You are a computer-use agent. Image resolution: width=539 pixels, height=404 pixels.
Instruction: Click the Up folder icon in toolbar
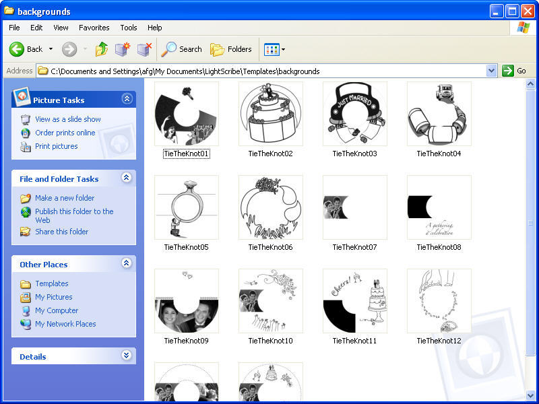click(101, 49)
